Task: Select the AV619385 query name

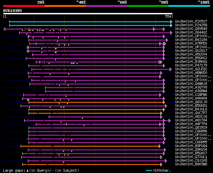Action: click(13, 11)
